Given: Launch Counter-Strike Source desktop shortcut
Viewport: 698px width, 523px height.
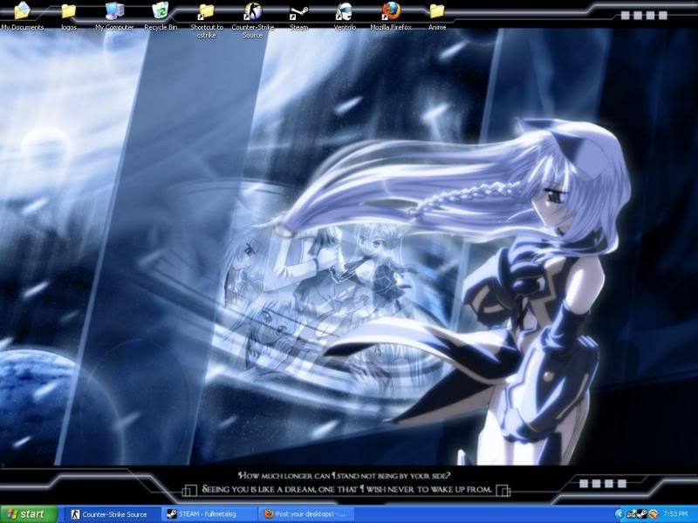Looking at the screenshot, I should coord(252,19).
